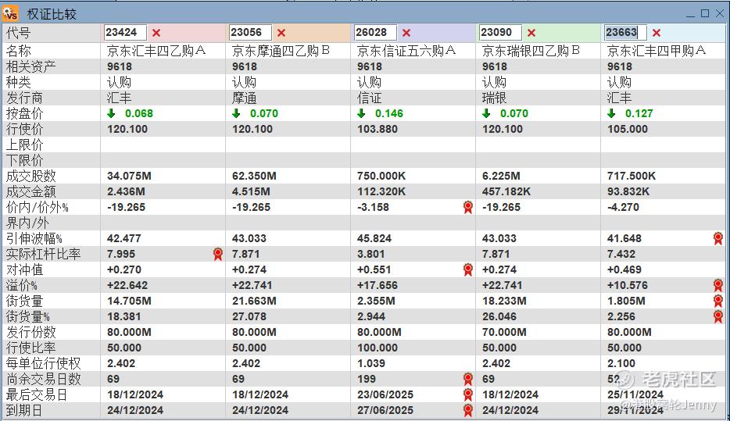Remove warrant 26028 with its red X
730x421 pixels.
[406, 33]
